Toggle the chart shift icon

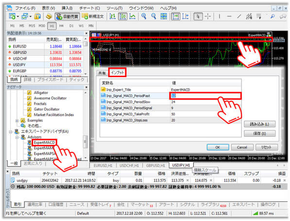pos(186,16)
